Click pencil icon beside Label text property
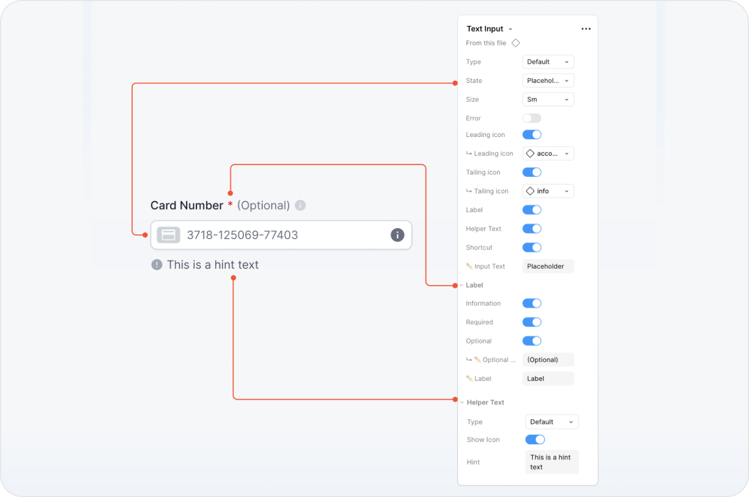 tap(469, 378)
